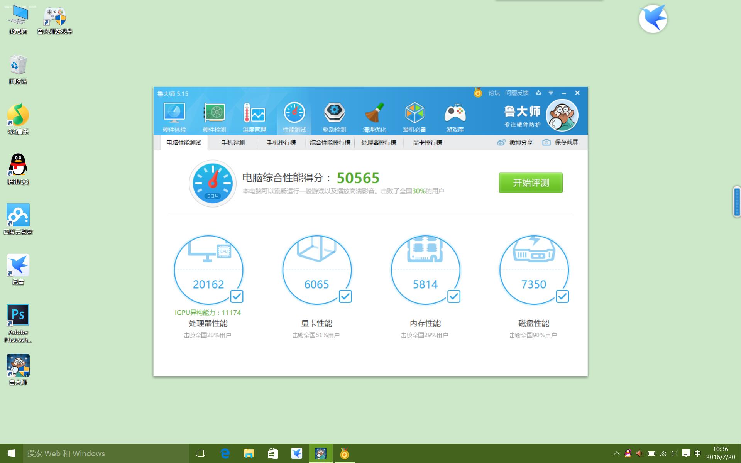Click the speedometer gauge icon
The height and width of the screenshot is (463, 741).
click(x=212, y=183)
